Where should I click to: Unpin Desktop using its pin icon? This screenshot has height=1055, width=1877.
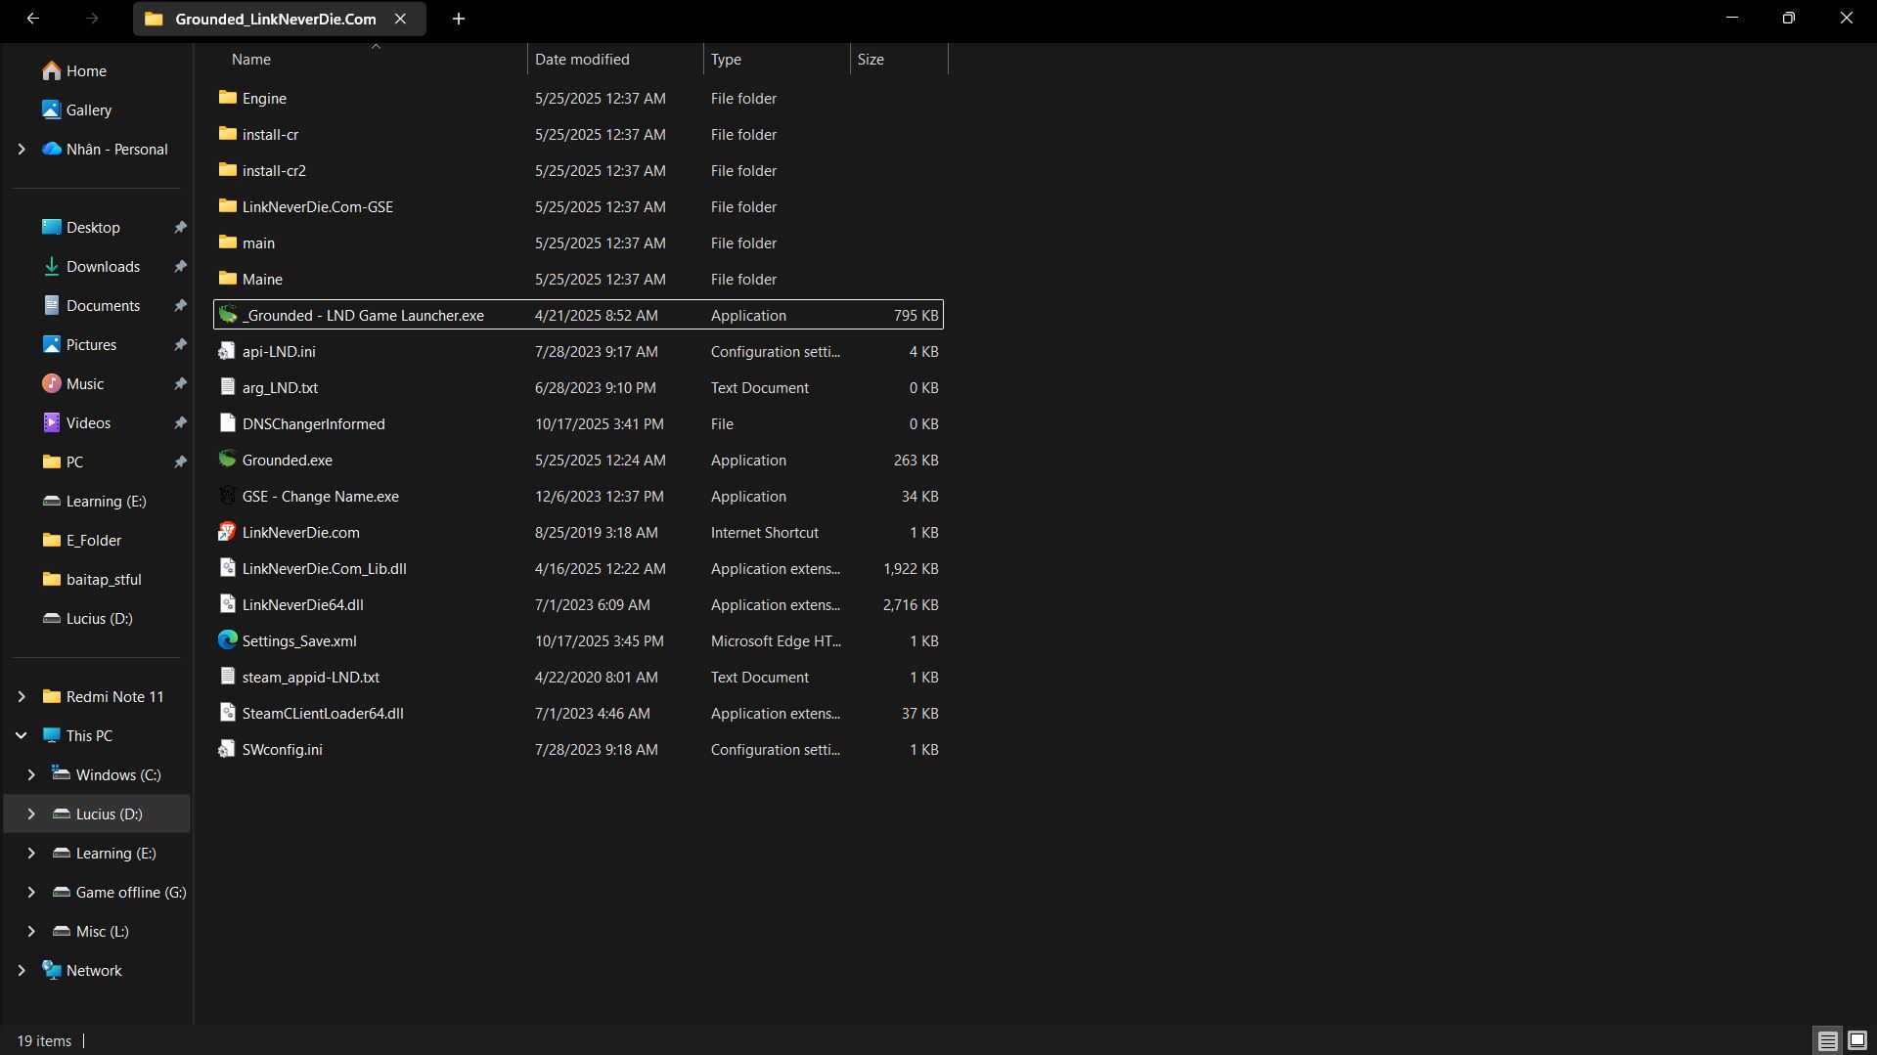180,228
